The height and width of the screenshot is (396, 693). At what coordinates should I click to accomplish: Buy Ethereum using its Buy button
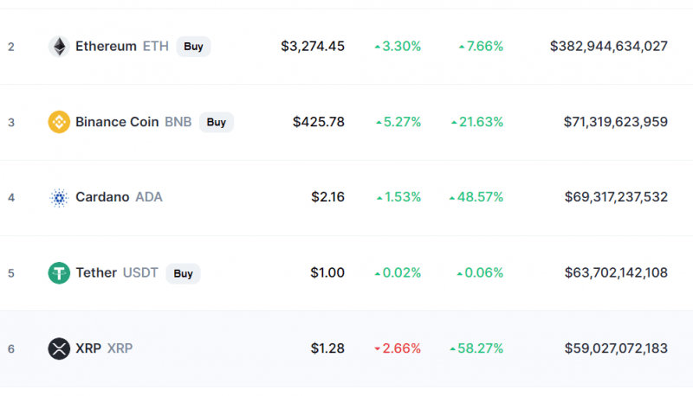[193, 47]
